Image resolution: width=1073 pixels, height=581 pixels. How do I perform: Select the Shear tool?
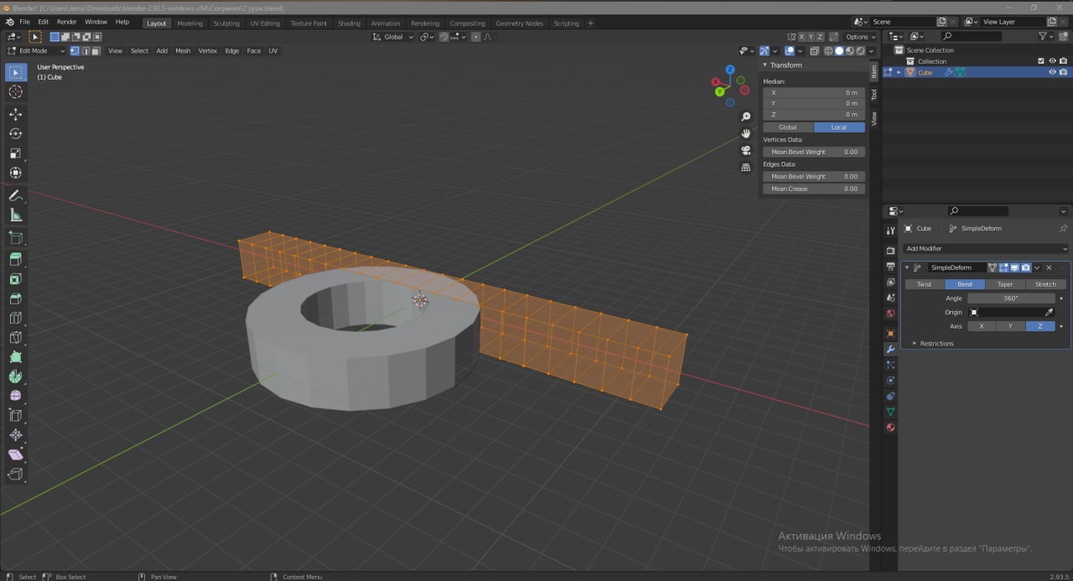pyautogui.click(x=15, y=454)
